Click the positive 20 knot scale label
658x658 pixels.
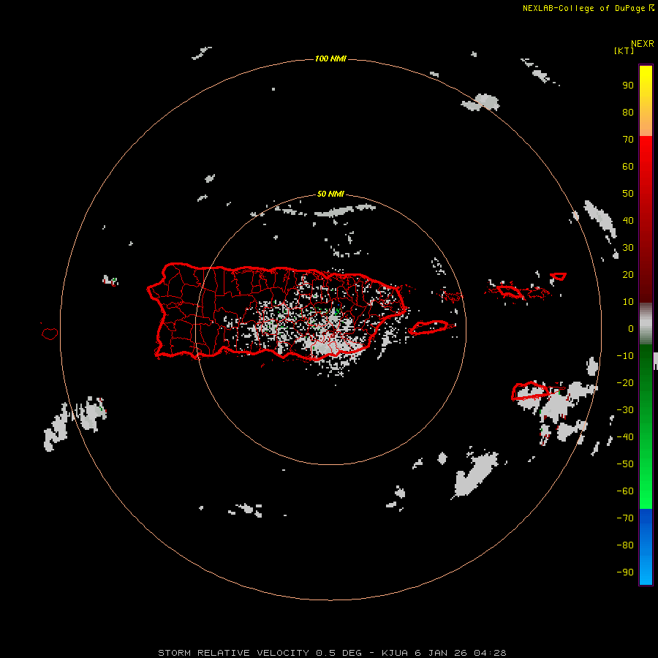[x=628, y=275]
